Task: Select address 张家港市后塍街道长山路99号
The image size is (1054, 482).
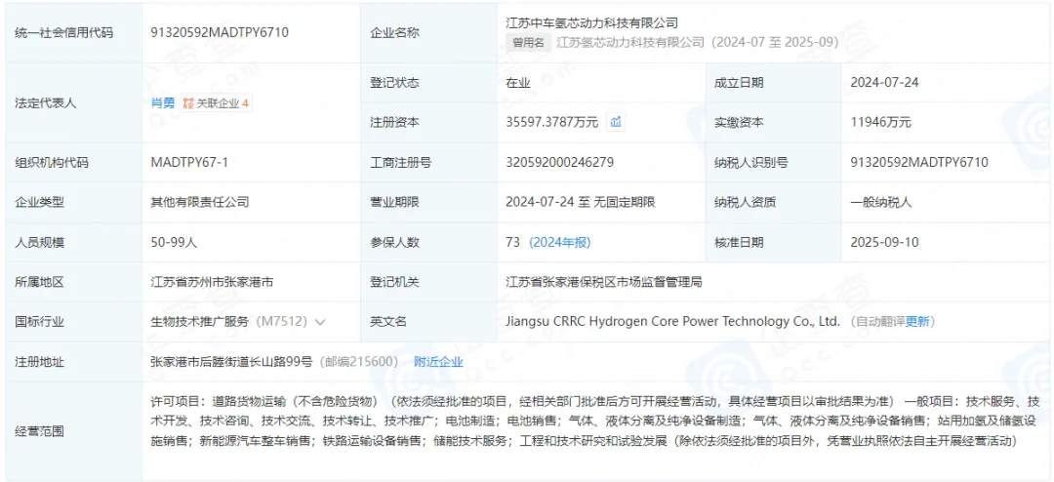Action: pos(232,362)
